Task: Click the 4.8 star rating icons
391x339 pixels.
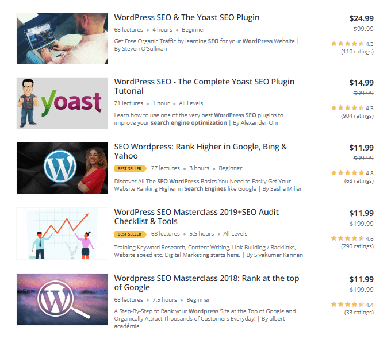Action: tap(347, 173)
